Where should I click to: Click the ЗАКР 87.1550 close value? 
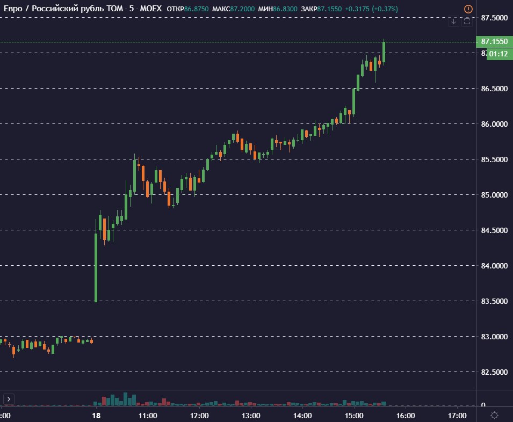[x=321, y=9]
